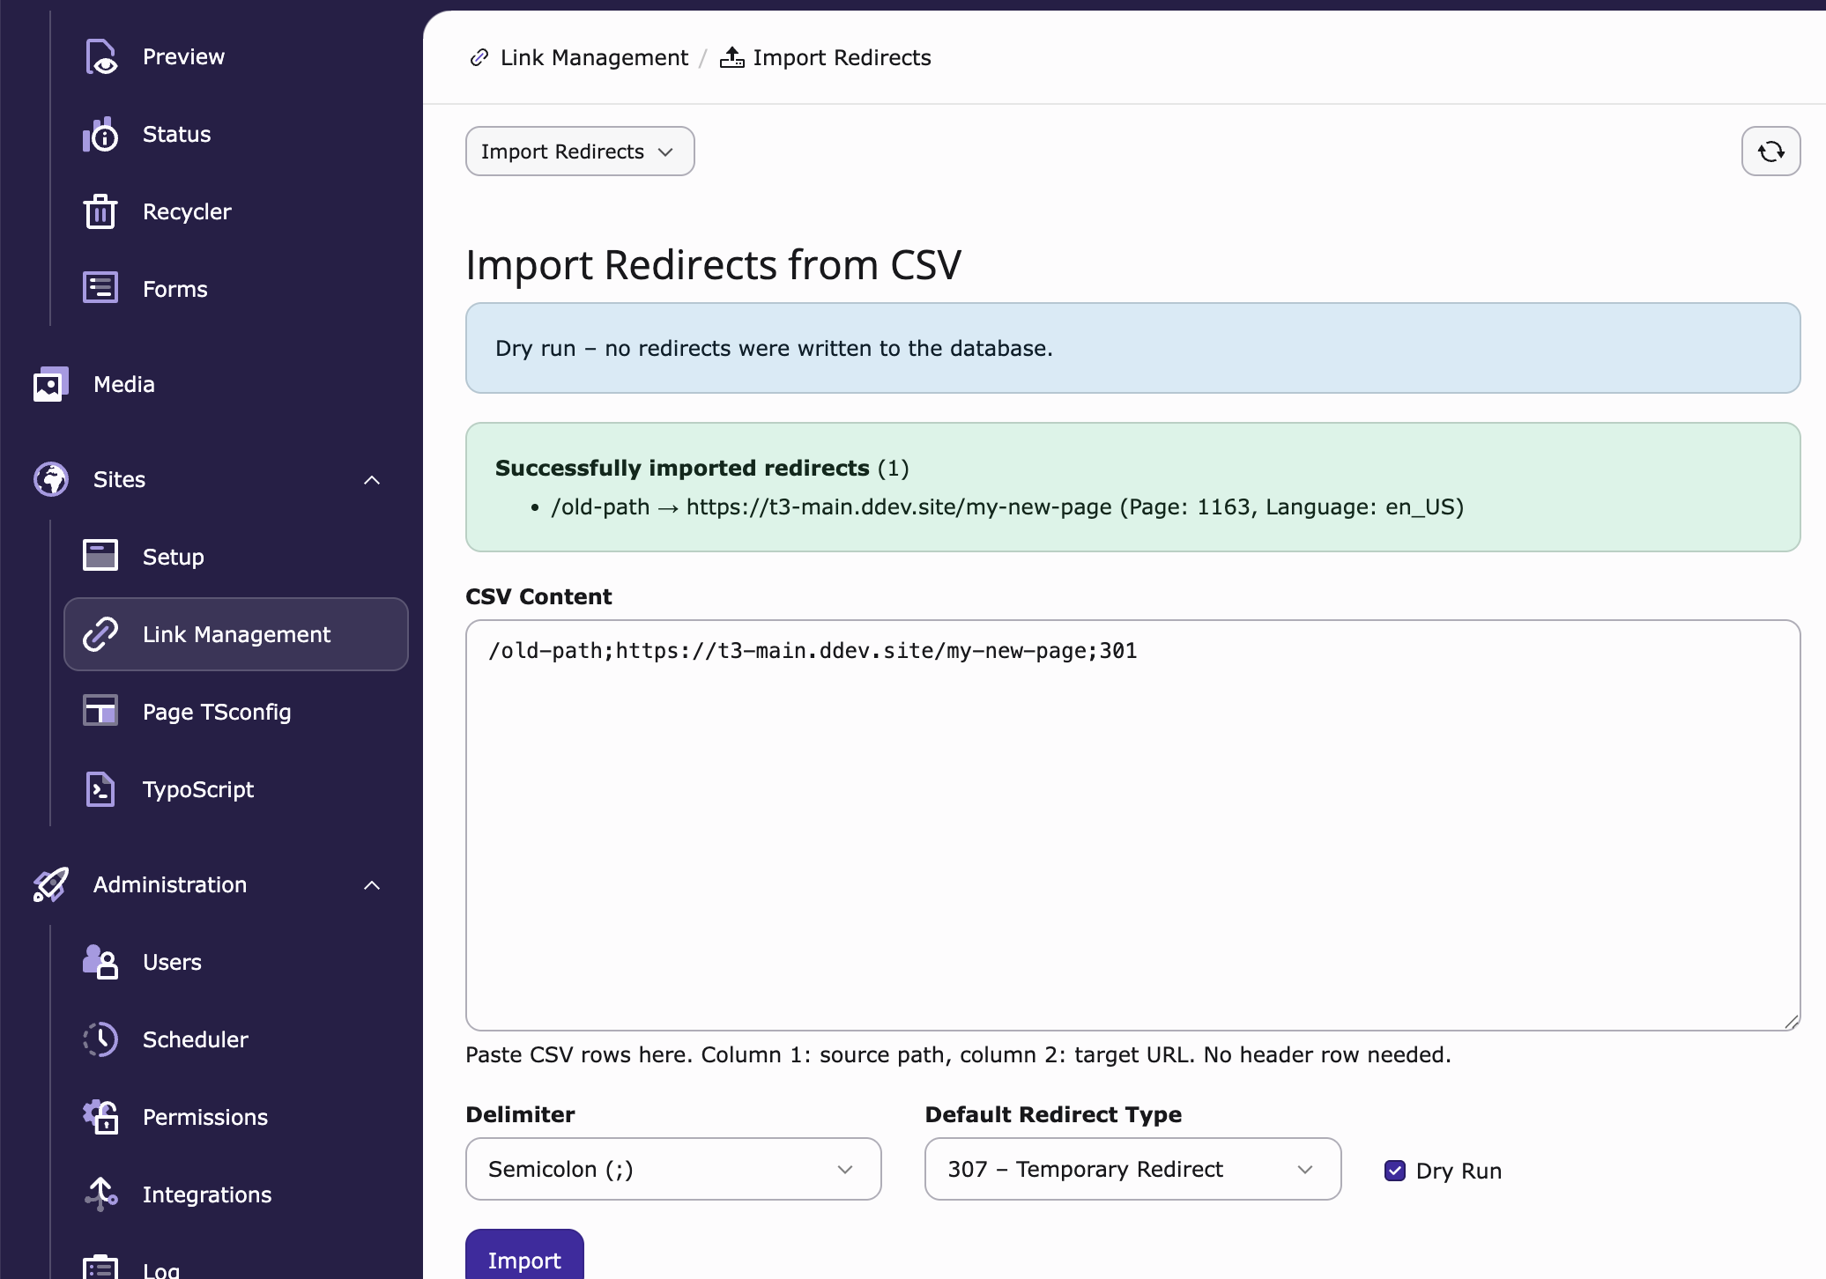Click the textarea resize handle

(1791, 1021)
